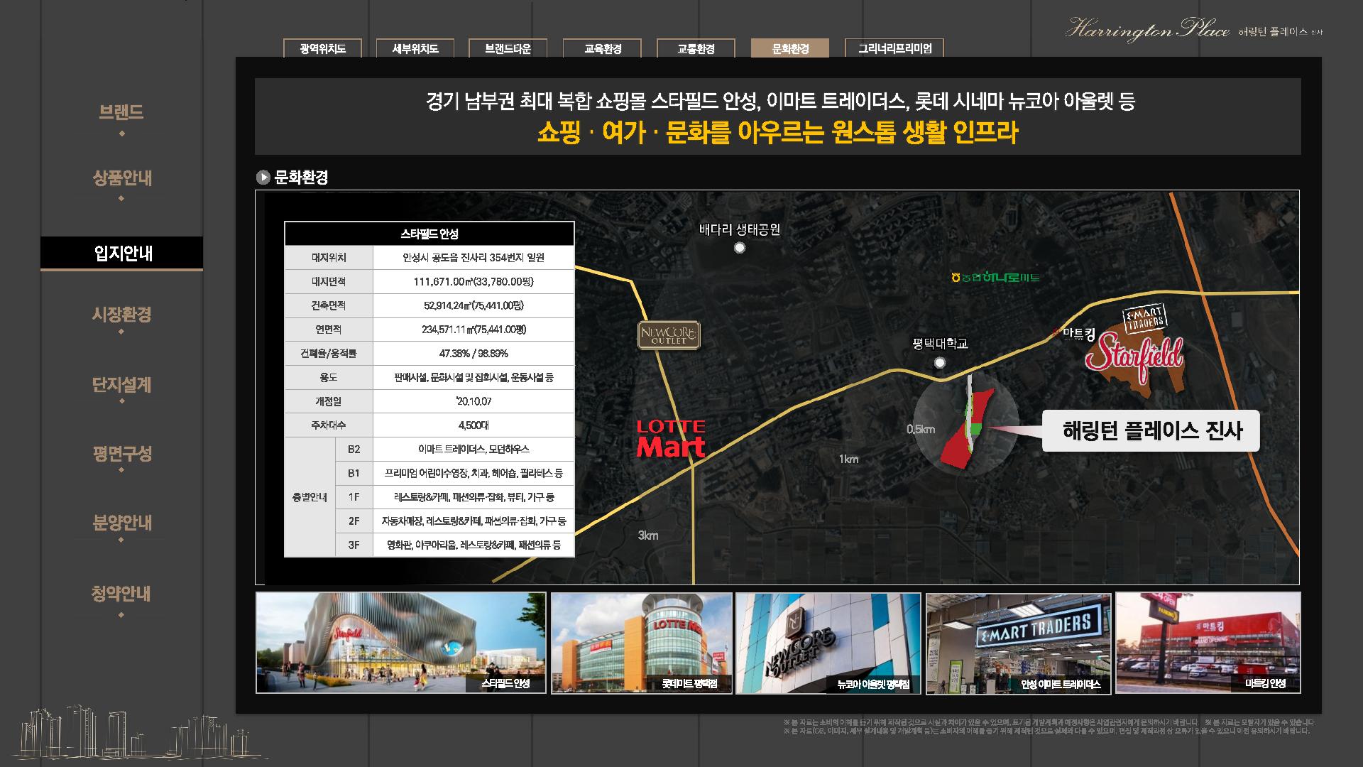Open the 롯데마트 평택점 photo thumbnail
The height and width of the screenshot is (767, 1363).
pyautogui.click(x=641, y=643)
